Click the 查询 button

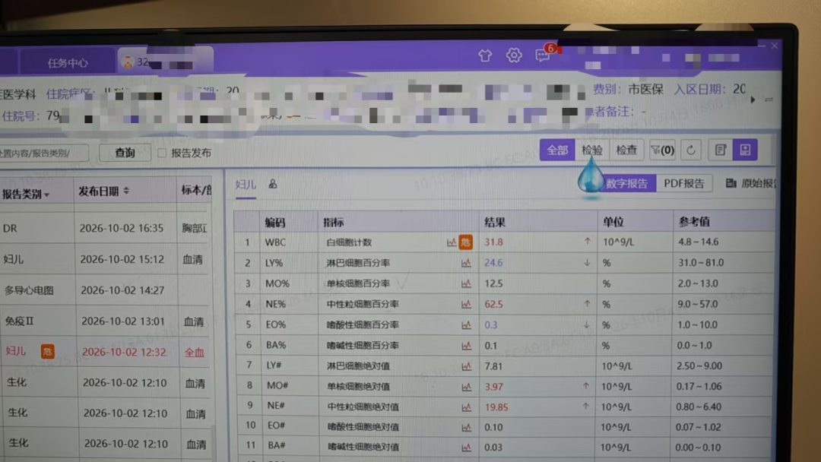click(x=125, y=153)
